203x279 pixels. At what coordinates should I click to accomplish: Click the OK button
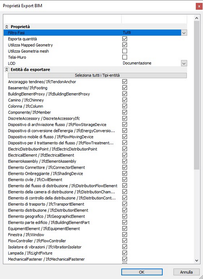pos(142,272)
